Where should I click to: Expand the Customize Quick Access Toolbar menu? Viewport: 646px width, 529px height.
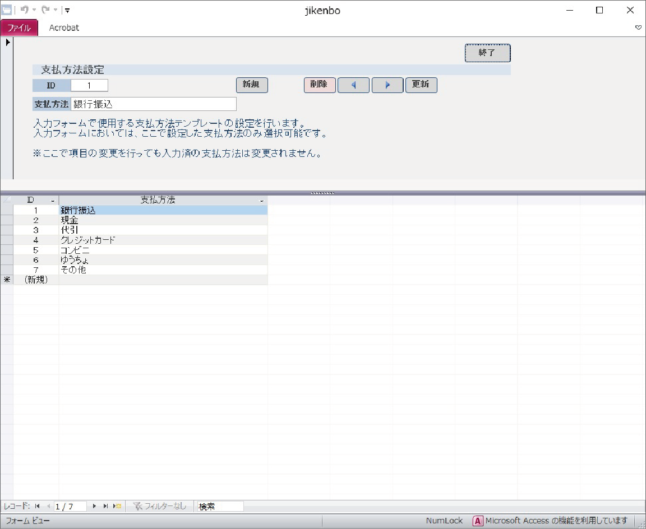[67, 10]
